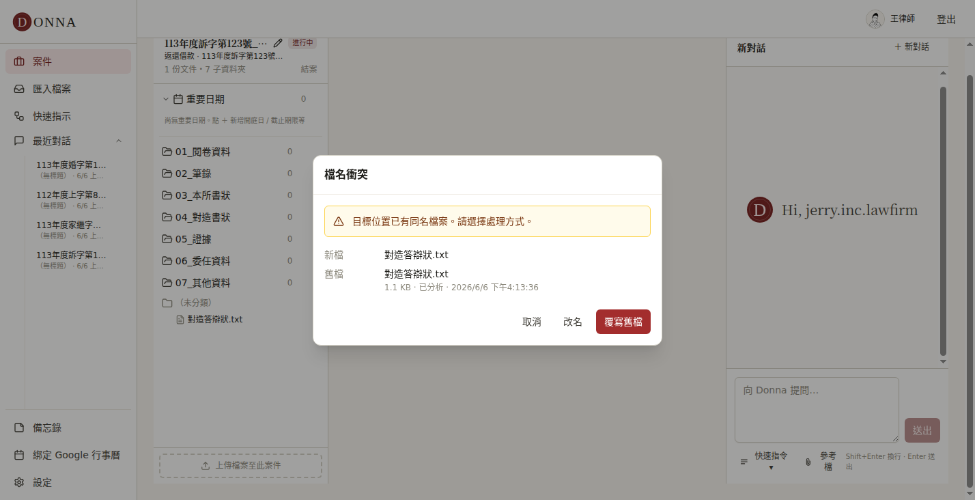This screenshot has width=975, height=500.
Task: Open the 案件 sidebar item
Action: [68, 61]
